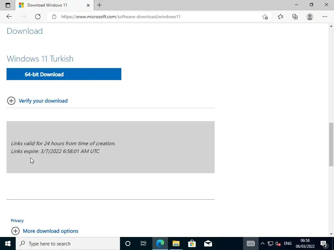Click the page vertical scrollbar thumb

[331, 144]
